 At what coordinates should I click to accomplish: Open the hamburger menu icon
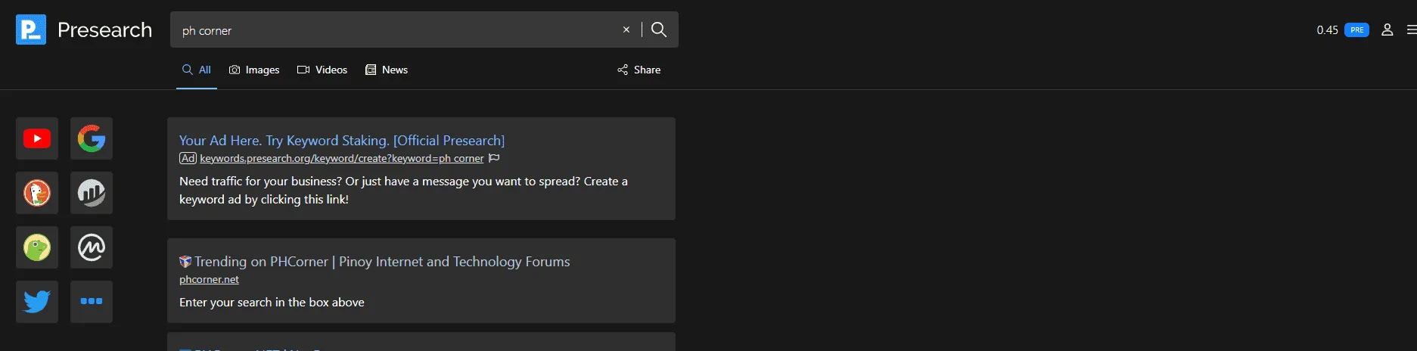point(1412,30)
